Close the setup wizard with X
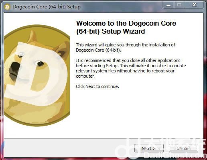The width and height of the screenshot is (207, 160). [x=194, y=5]
